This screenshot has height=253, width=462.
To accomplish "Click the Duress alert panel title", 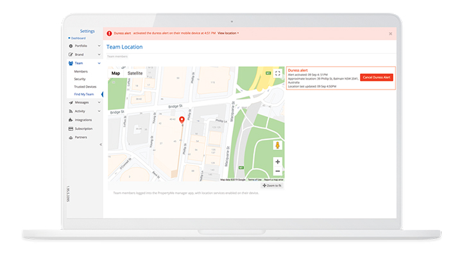I will tap(298, 70).
